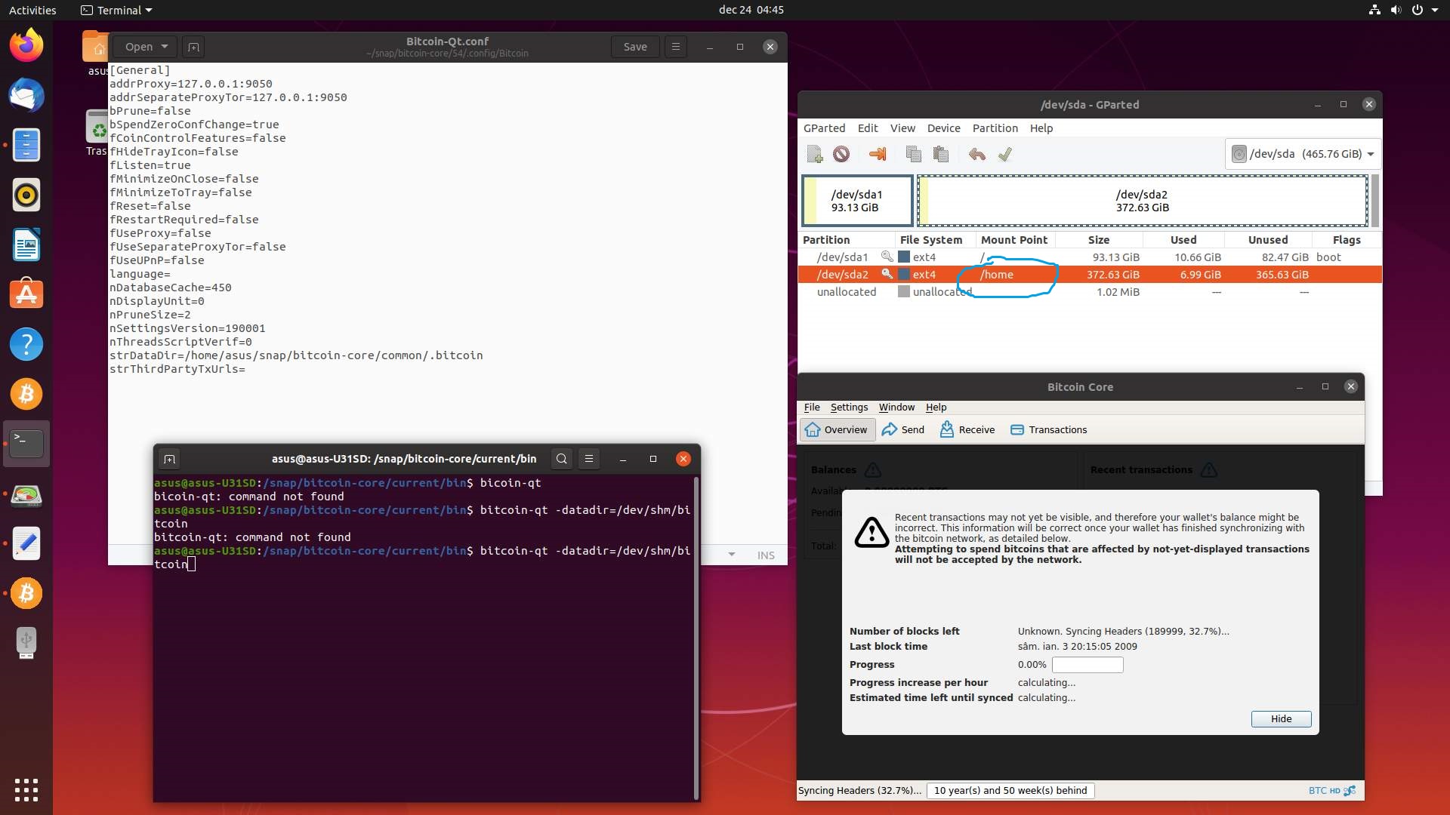
Task: Click new tab icon in terminal header
Action: tap(169, 459)
